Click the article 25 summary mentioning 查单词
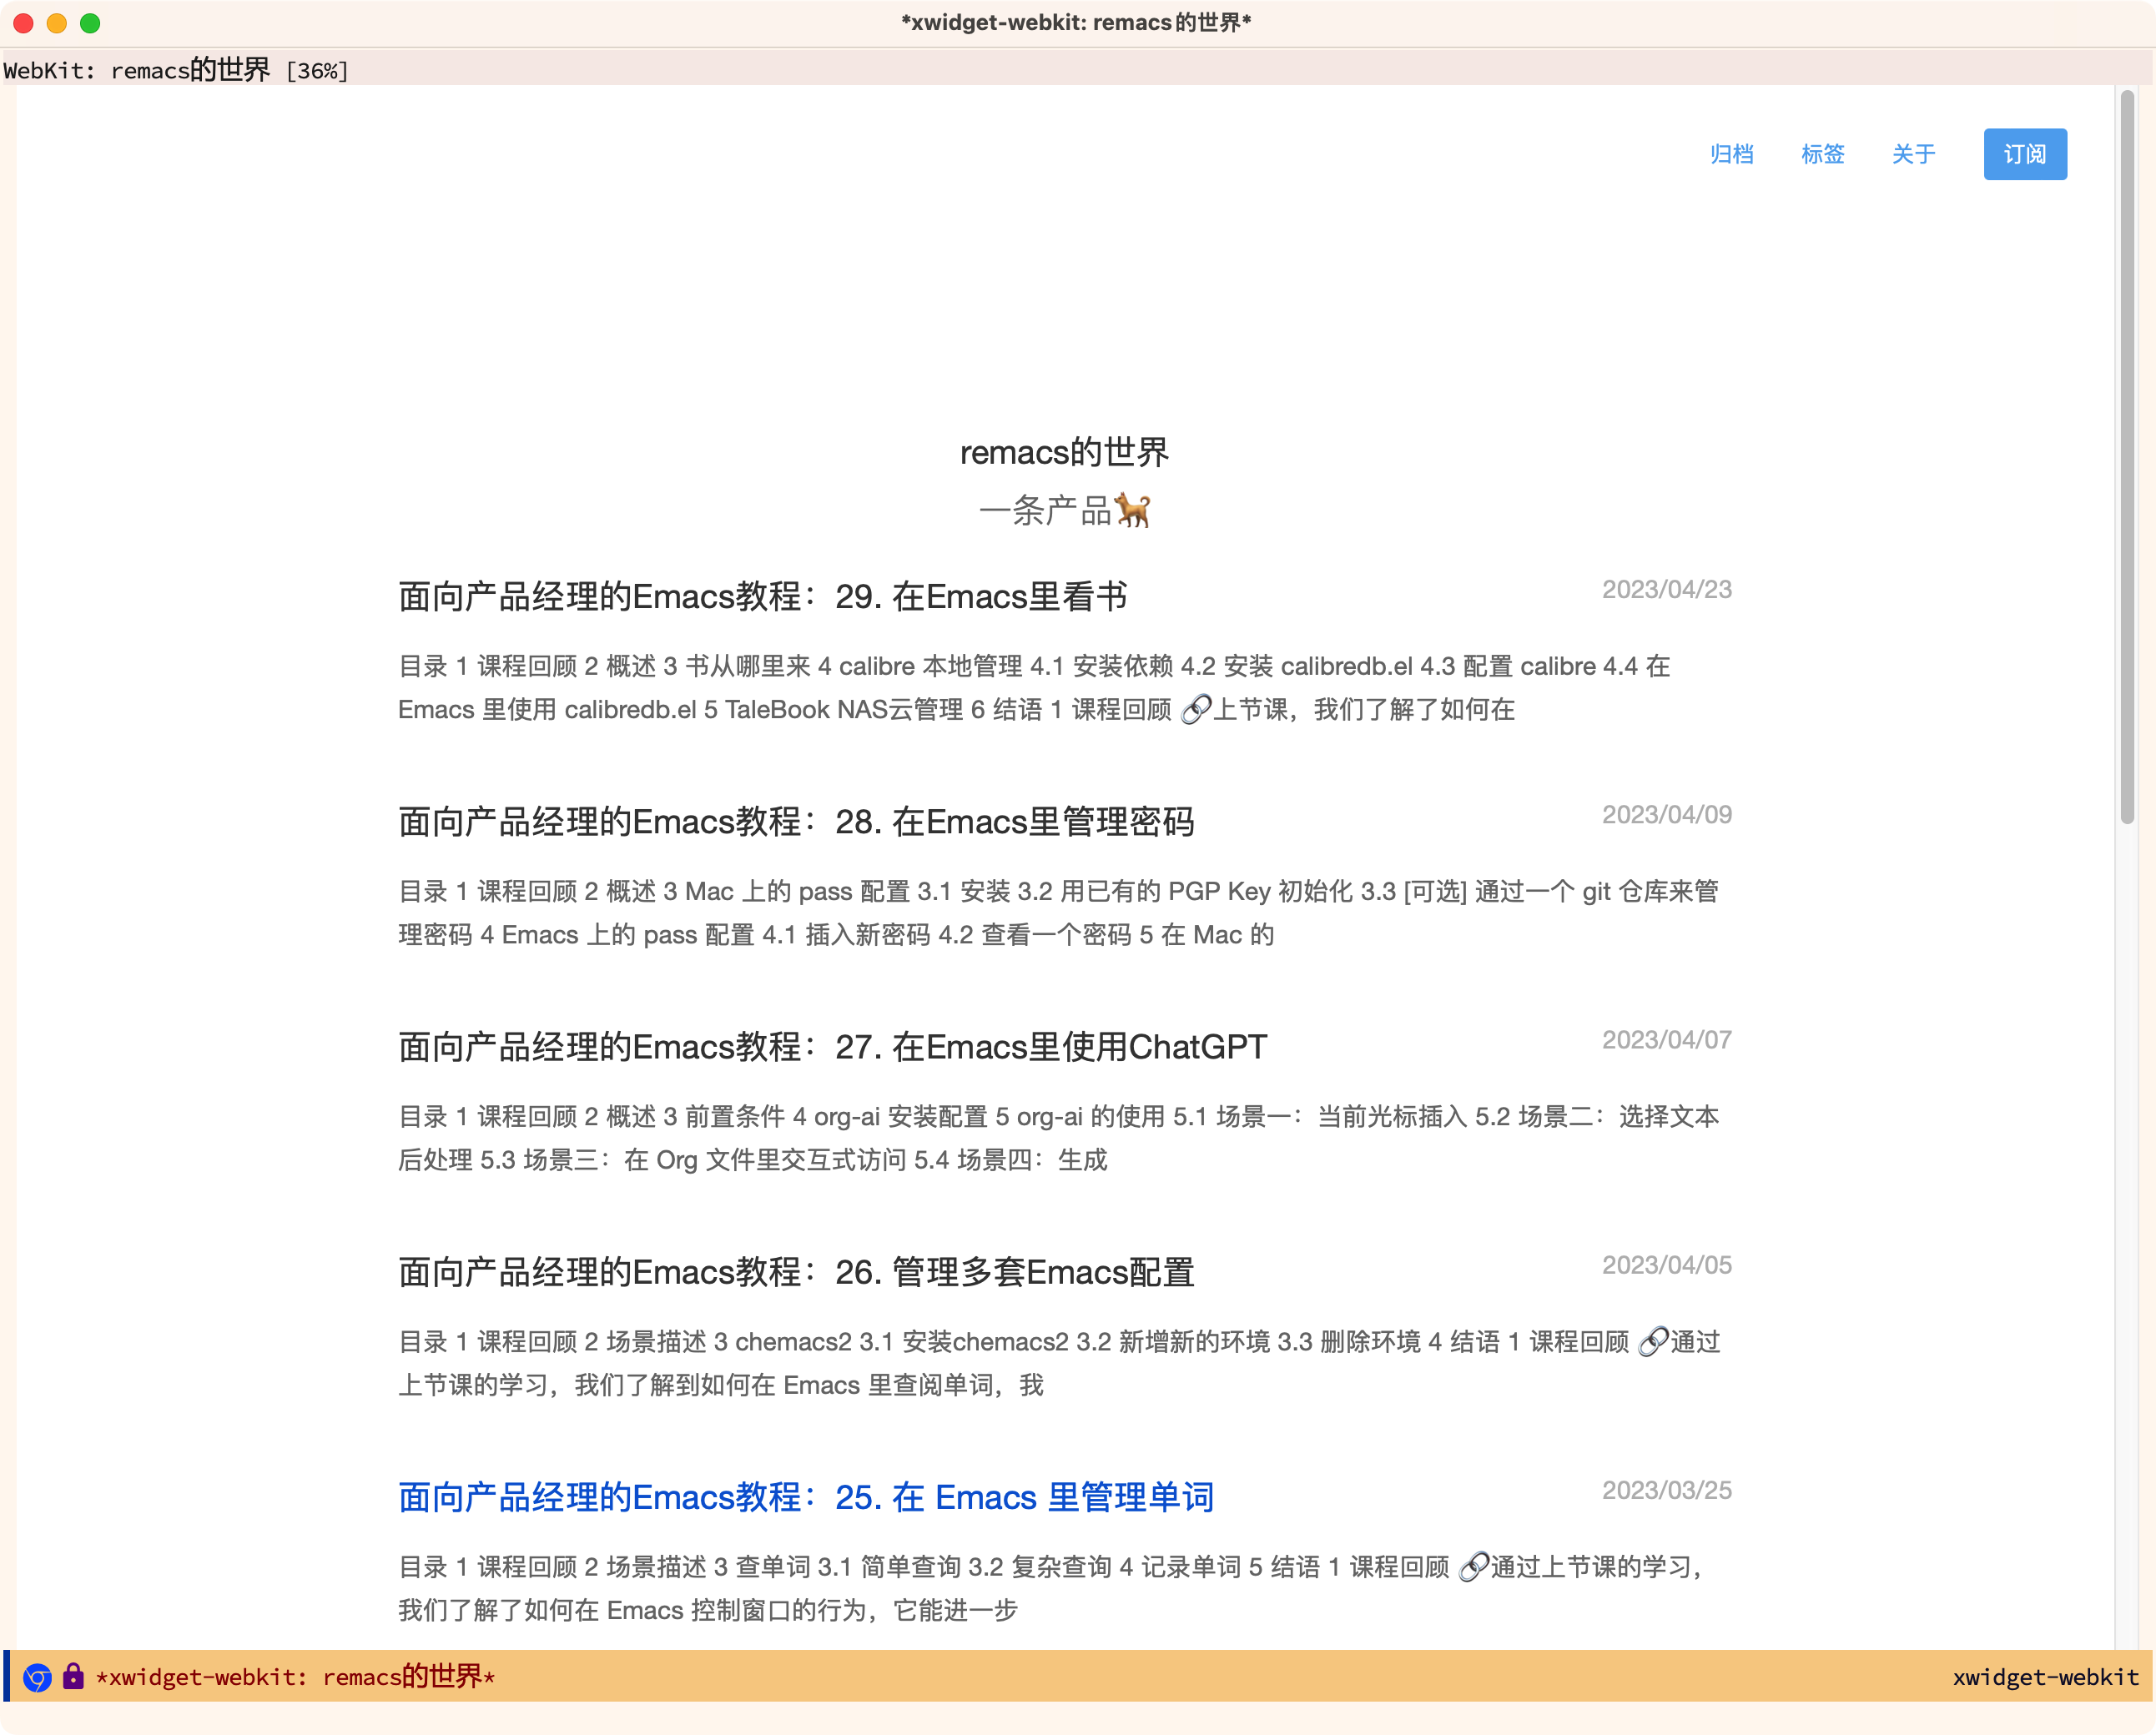Image resolution: width=2156 pixels, height=1735 pixels. [1053, 1588]
